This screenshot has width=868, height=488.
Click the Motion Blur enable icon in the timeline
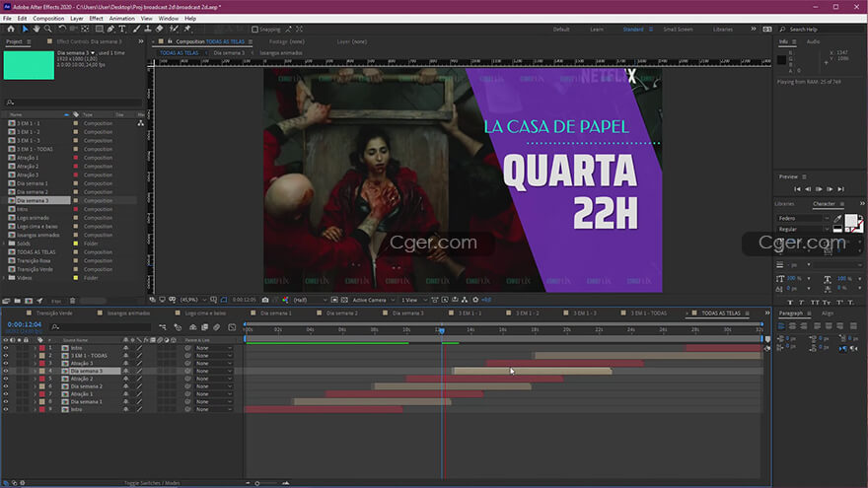click(x=217, y=327)
